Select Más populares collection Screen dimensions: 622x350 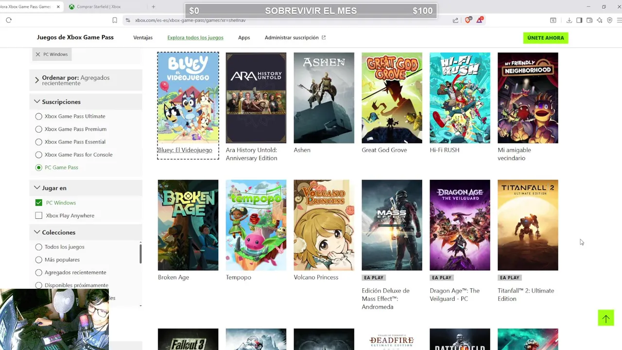click(39, 260)
